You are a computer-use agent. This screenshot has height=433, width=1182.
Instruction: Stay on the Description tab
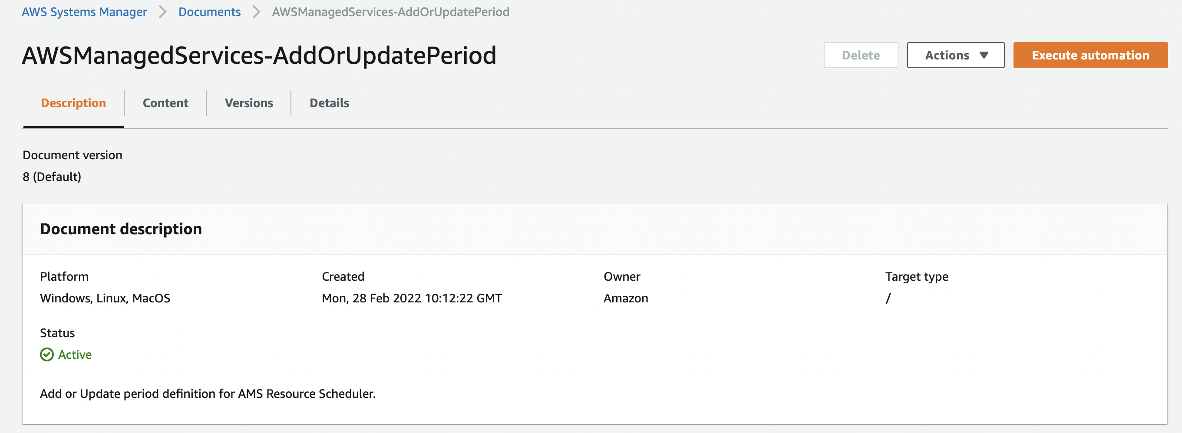73,103
